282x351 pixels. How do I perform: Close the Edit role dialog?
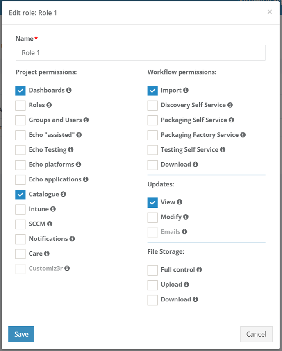coord(270,12)
